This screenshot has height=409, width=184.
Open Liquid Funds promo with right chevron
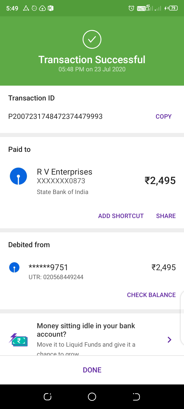click(x=169, y=340)
